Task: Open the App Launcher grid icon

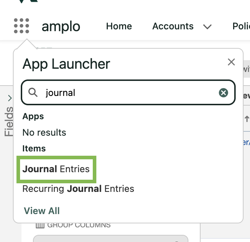Action: click(21, 26)
